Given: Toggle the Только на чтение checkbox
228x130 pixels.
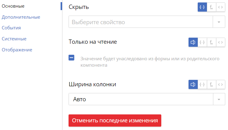Looking at the screenshot, I should [71, 58].
